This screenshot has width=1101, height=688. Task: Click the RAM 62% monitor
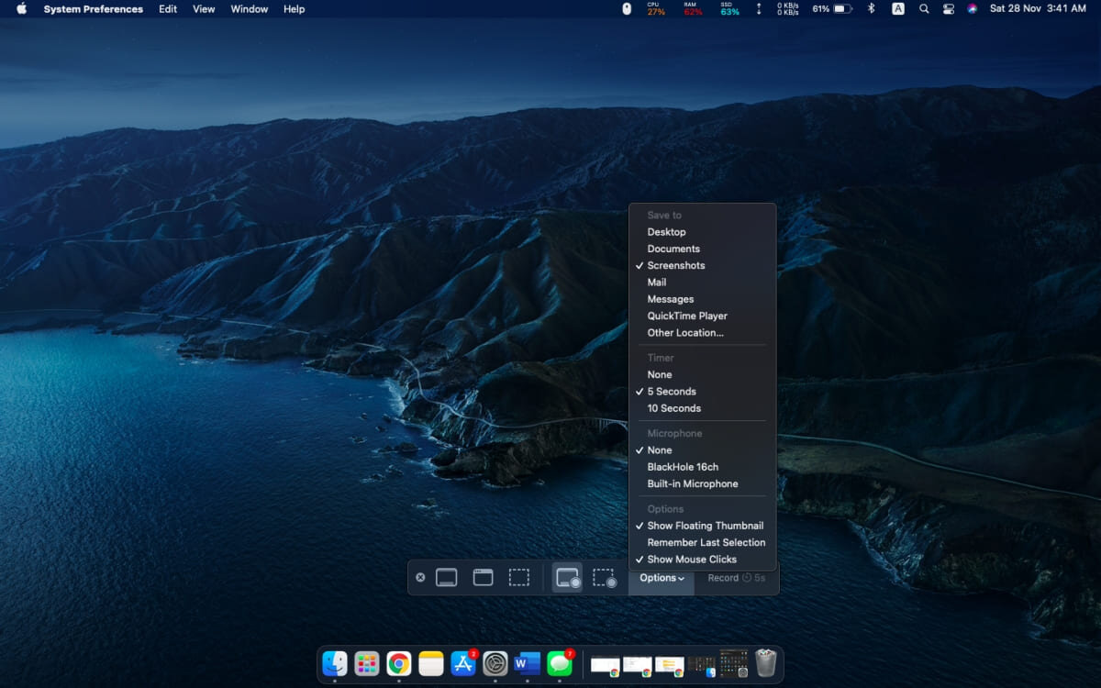pyautogui.click(x=694, y=9)
